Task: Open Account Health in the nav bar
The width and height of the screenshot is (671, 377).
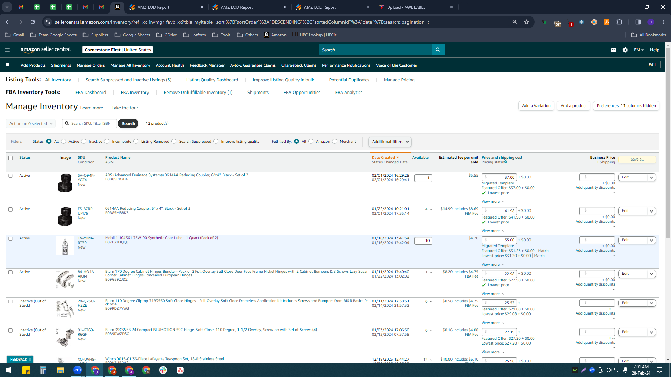Action: (x=170, y=65)
